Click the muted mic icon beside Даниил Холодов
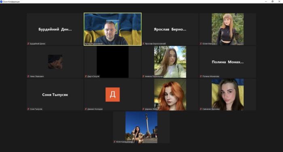 86,109
